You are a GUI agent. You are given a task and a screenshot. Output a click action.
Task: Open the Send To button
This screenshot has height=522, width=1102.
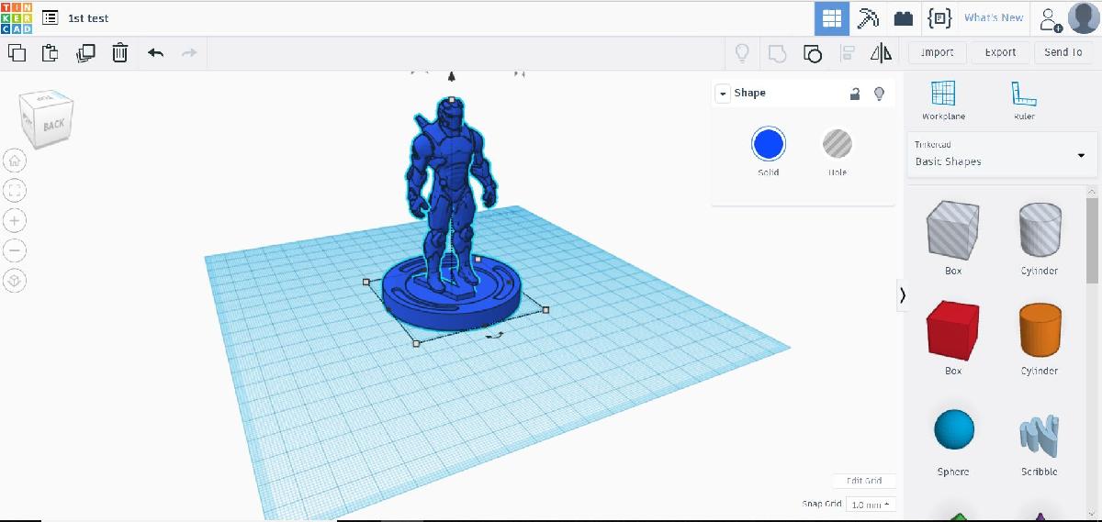tap(1063, 52)
